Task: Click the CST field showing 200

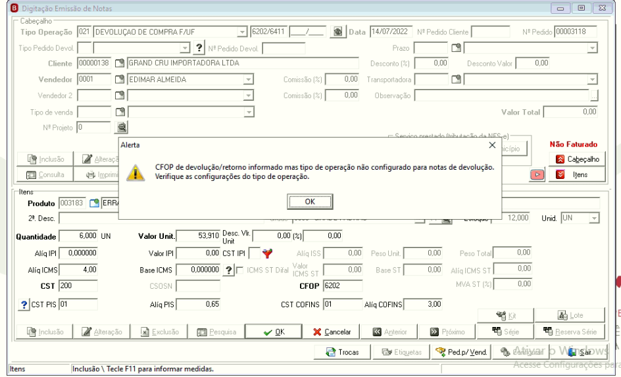Action: pos(78,286)
